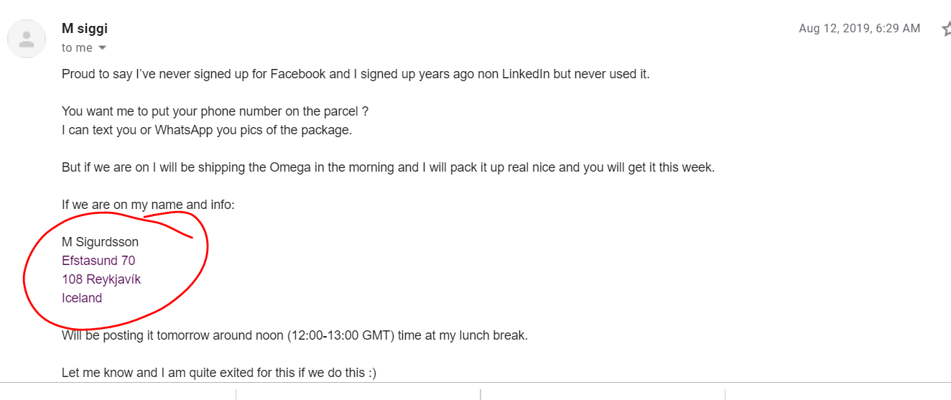The height and width of the screenshot is (400, 951).
Task: Open the '108 Reykjavík' address link
Action: [101, 279]
